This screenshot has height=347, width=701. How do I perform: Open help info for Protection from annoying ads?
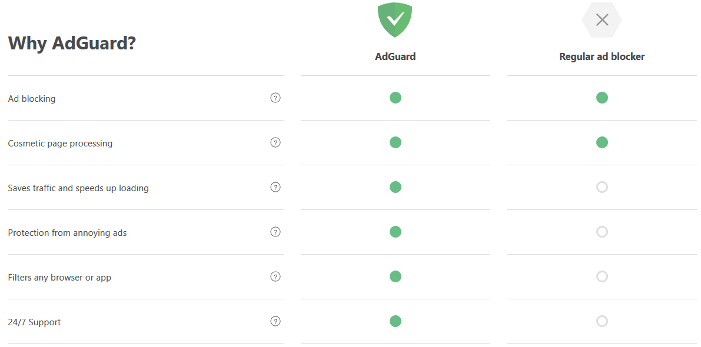[275, 232]
